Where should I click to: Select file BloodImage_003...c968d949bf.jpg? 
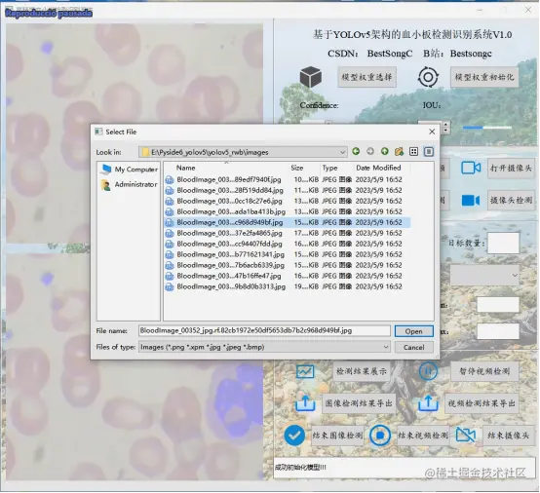pos(288,222)
